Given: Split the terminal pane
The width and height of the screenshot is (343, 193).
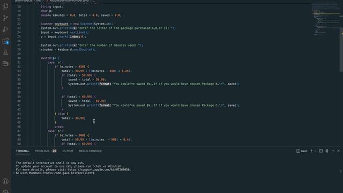Looking at the screenshot, I should [x=321, y=151].
